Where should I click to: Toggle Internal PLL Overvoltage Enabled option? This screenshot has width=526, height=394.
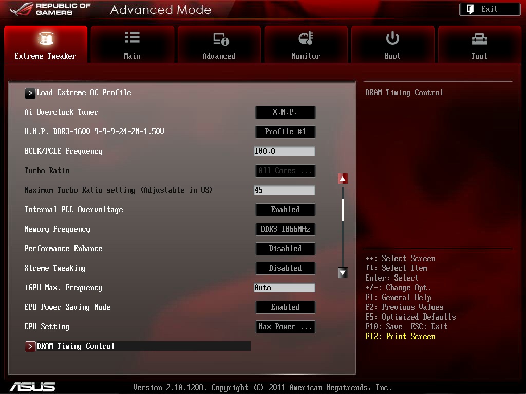click(x=285, y=210)
